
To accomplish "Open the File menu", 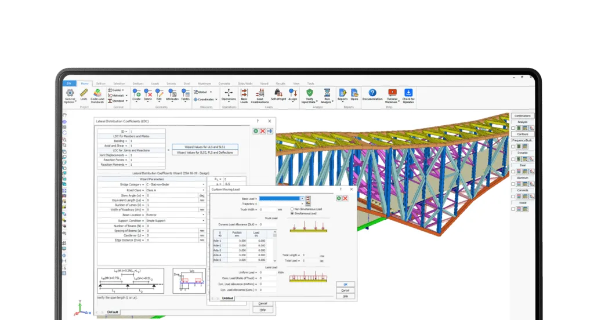I will coord(70,83).
